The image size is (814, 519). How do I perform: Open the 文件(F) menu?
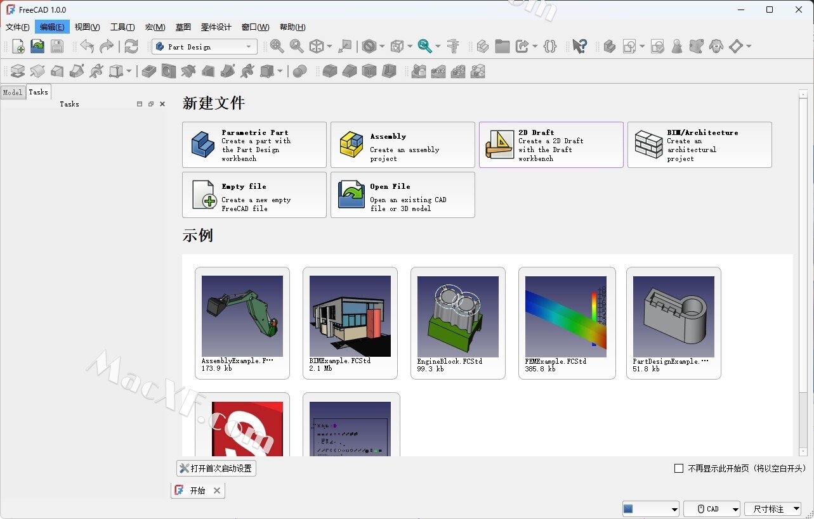(17, 27)
